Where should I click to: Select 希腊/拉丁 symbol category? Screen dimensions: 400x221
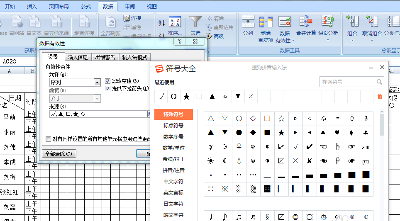tap(173, 159)
